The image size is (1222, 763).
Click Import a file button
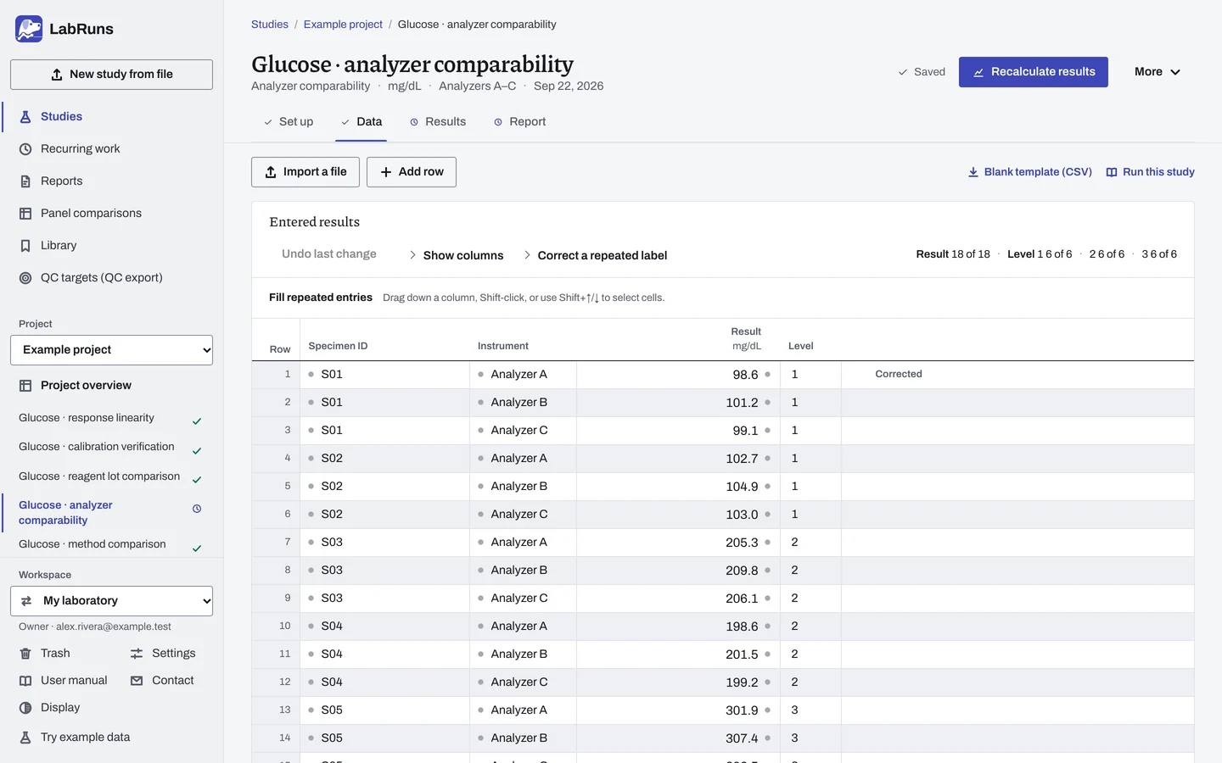tap(305, 172)
